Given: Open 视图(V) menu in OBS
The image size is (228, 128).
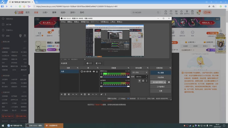Looking at the screenshot, I should (76, 22).
